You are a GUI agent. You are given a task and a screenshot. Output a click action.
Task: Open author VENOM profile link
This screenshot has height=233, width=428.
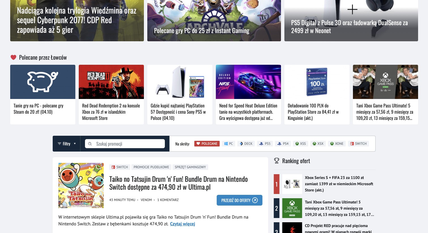coord(146,200)
